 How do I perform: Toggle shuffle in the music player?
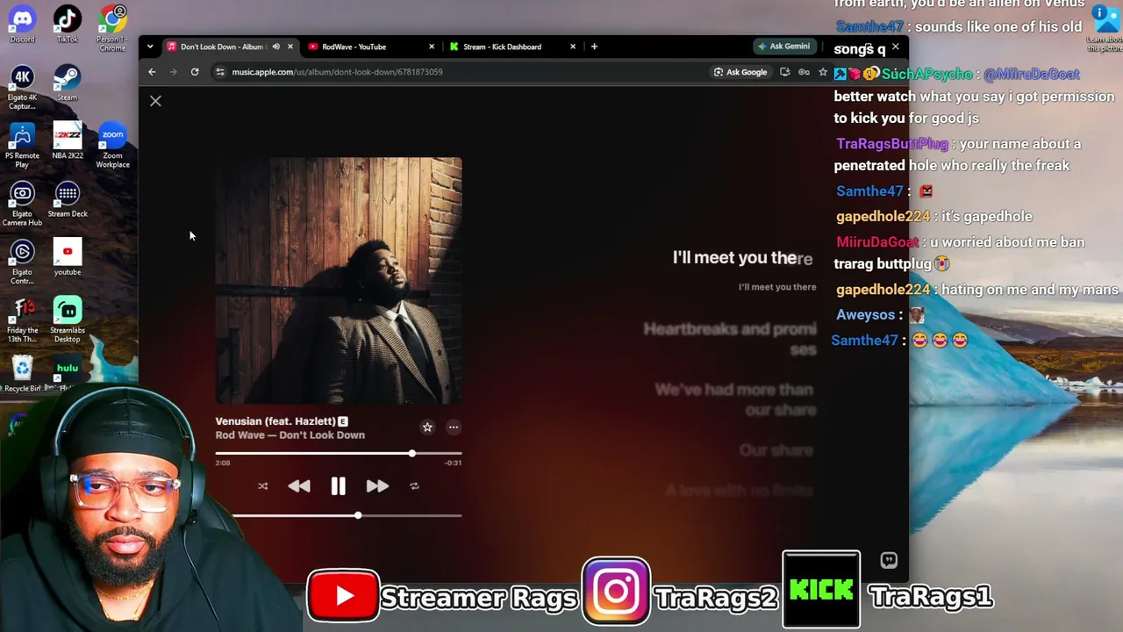pyautogui.click(x=262, y=486)
